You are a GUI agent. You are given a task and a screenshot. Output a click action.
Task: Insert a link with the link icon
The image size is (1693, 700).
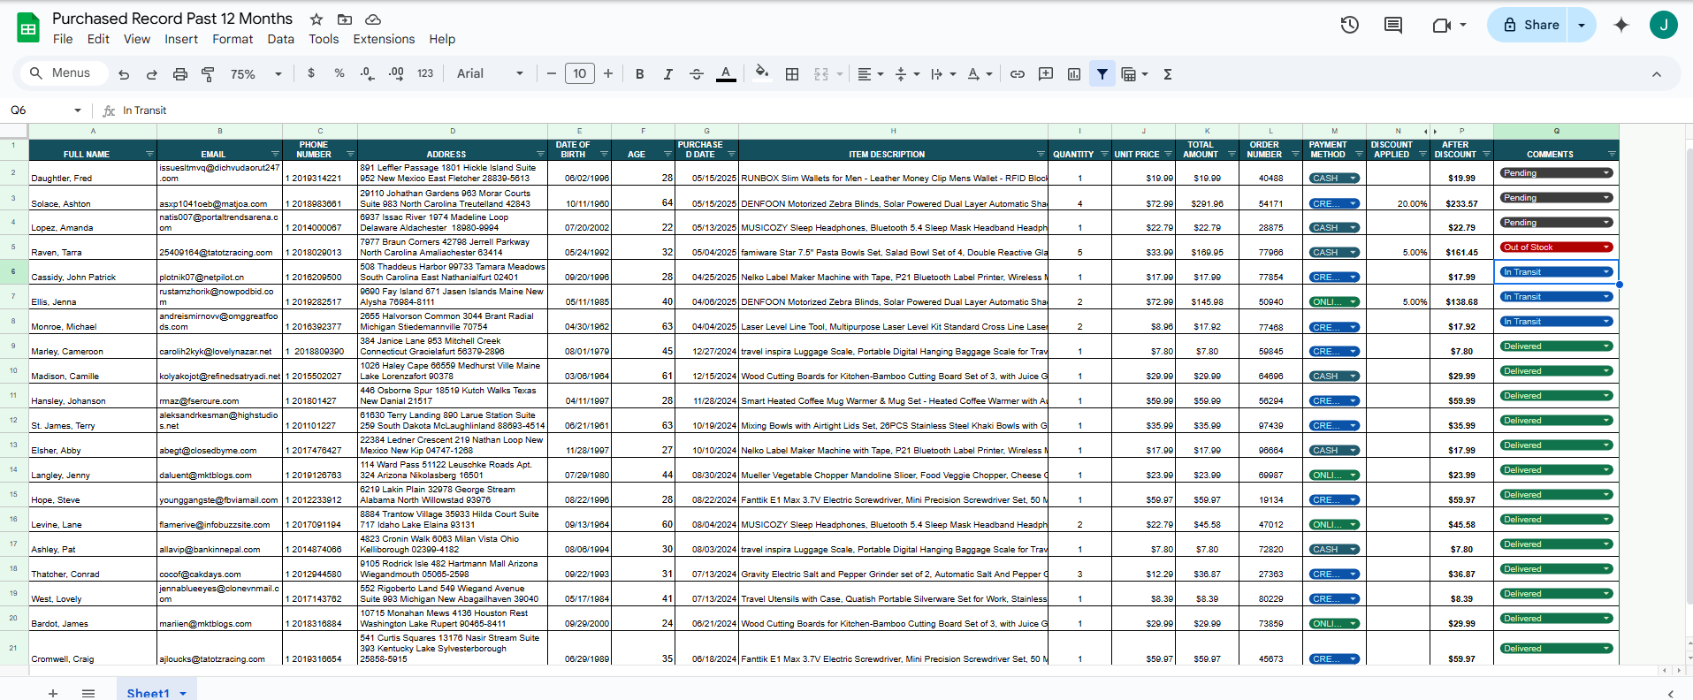(x=1018, y=74)
